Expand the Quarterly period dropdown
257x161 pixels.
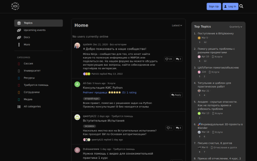point(236,27)
